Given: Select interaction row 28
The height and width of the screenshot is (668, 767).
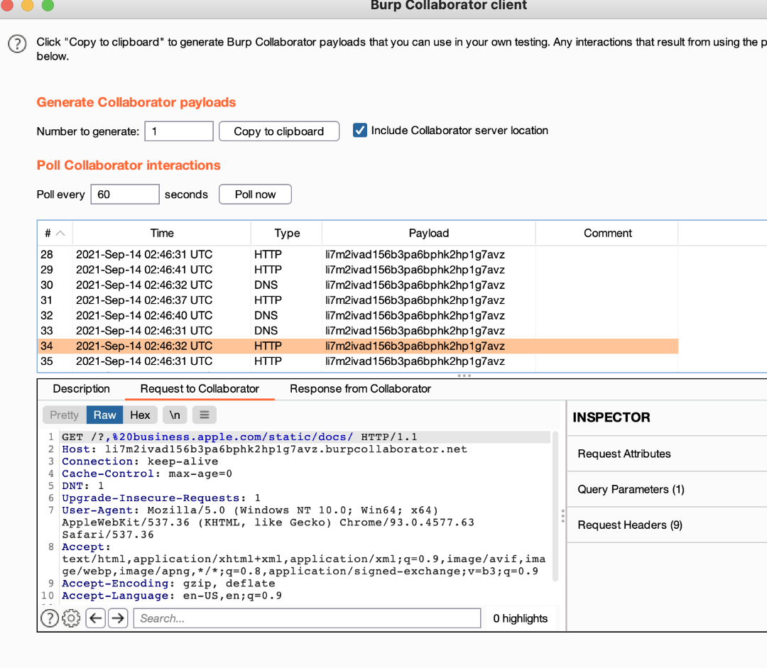Looking at the screenshot, I should [x=358, y=255].
